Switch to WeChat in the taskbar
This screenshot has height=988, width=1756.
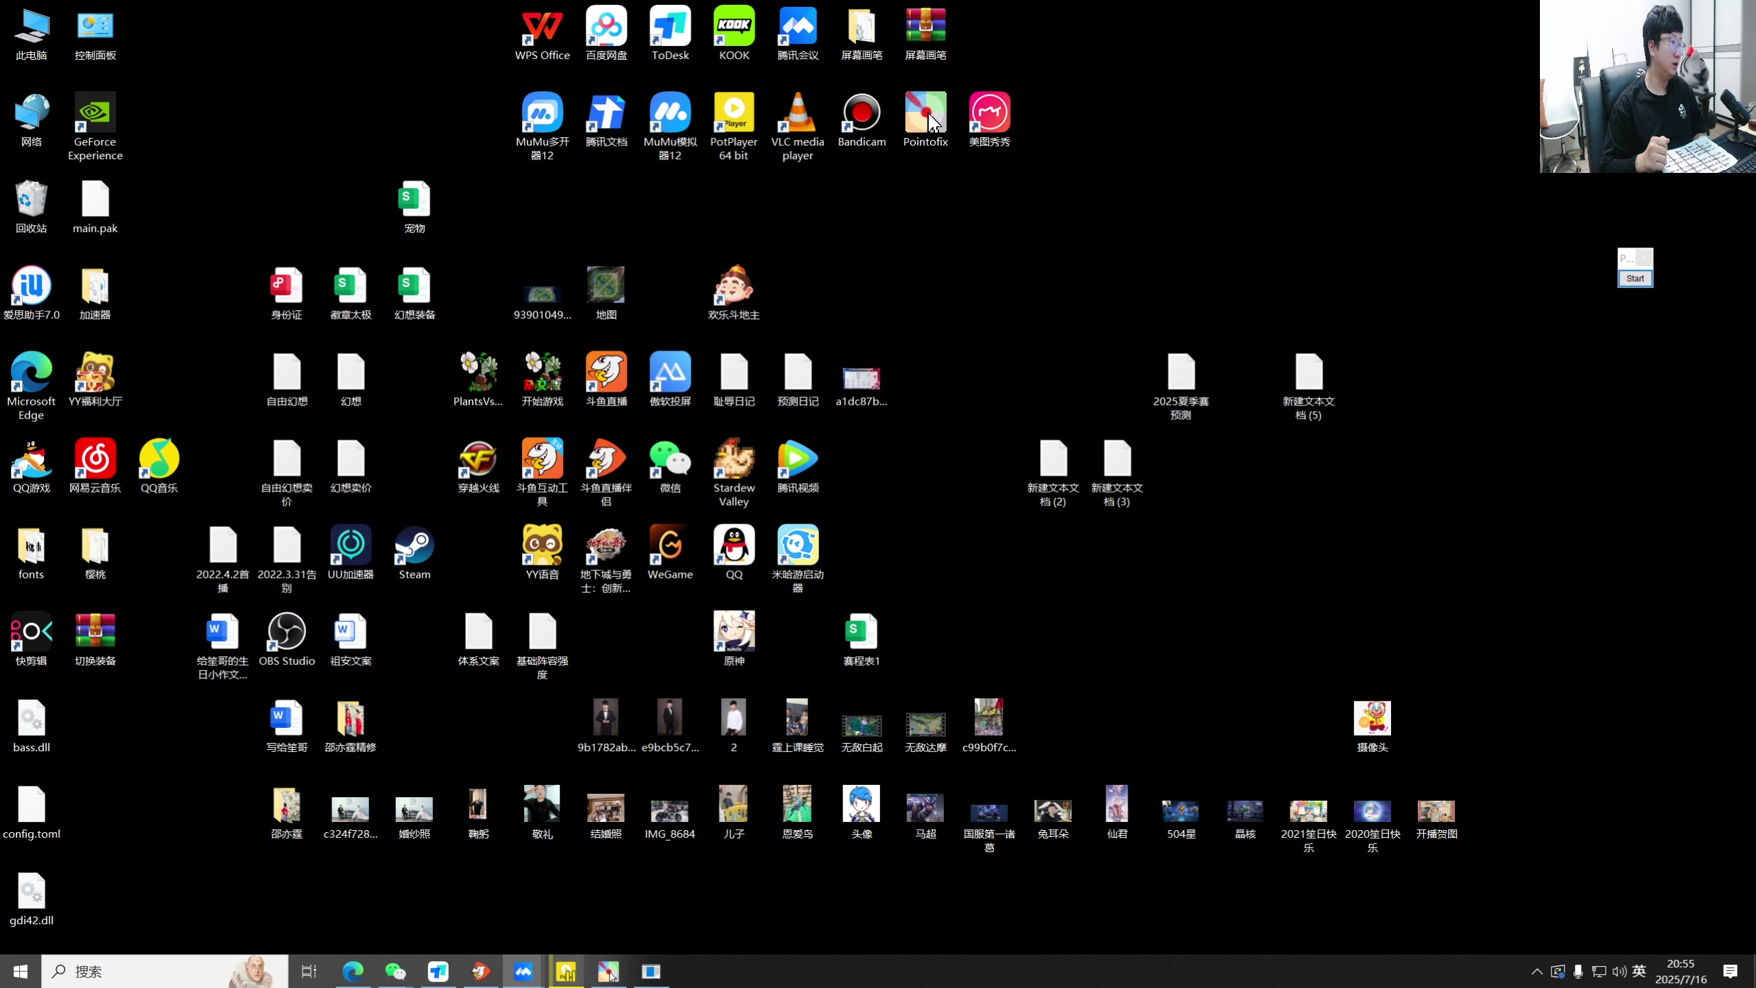click(x=395, y=972)
